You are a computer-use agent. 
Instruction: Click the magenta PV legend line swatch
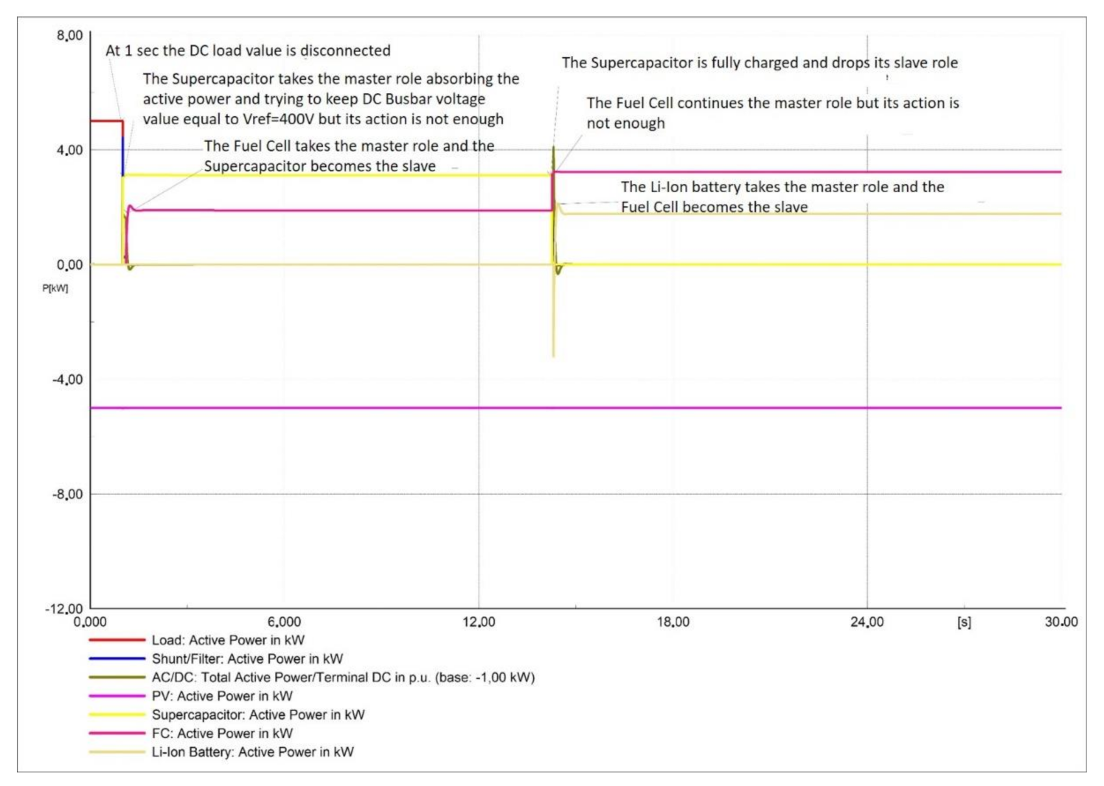(117, 696)
